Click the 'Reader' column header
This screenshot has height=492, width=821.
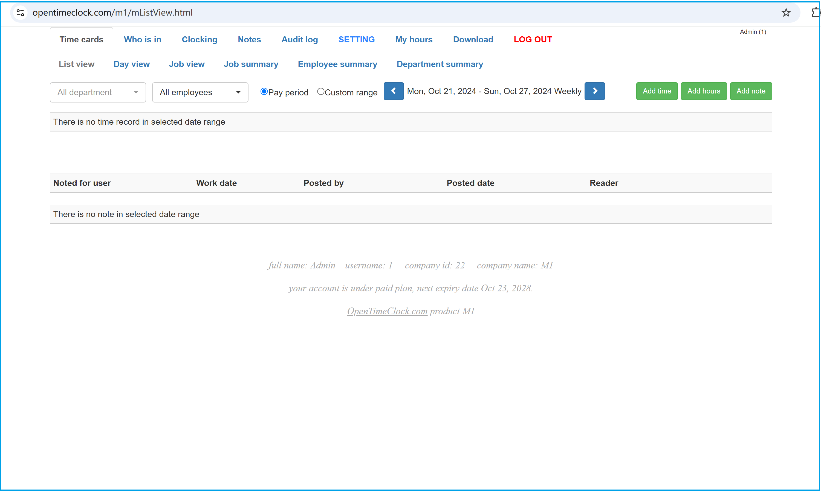coord(604,183)
